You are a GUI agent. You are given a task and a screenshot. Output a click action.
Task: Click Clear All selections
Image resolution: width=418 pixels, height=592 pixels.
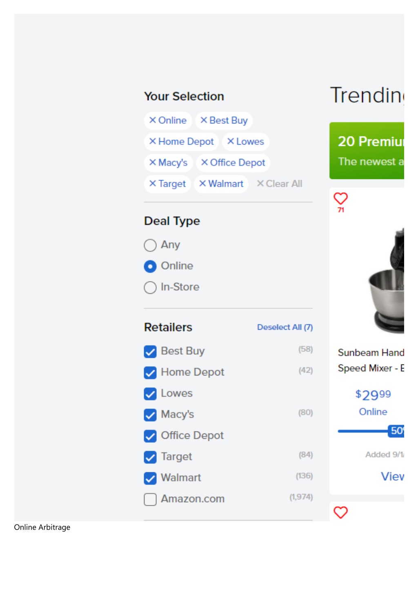280,184
